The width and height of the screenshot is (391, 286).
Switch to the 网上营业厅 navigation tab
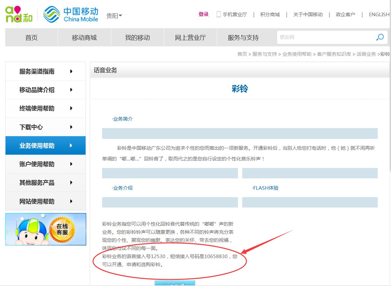190,37
